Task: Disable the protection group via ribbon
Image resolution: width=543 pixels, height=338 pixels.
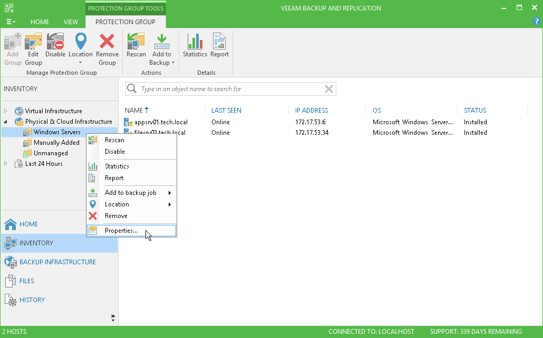Action: [x=55, y=45]
